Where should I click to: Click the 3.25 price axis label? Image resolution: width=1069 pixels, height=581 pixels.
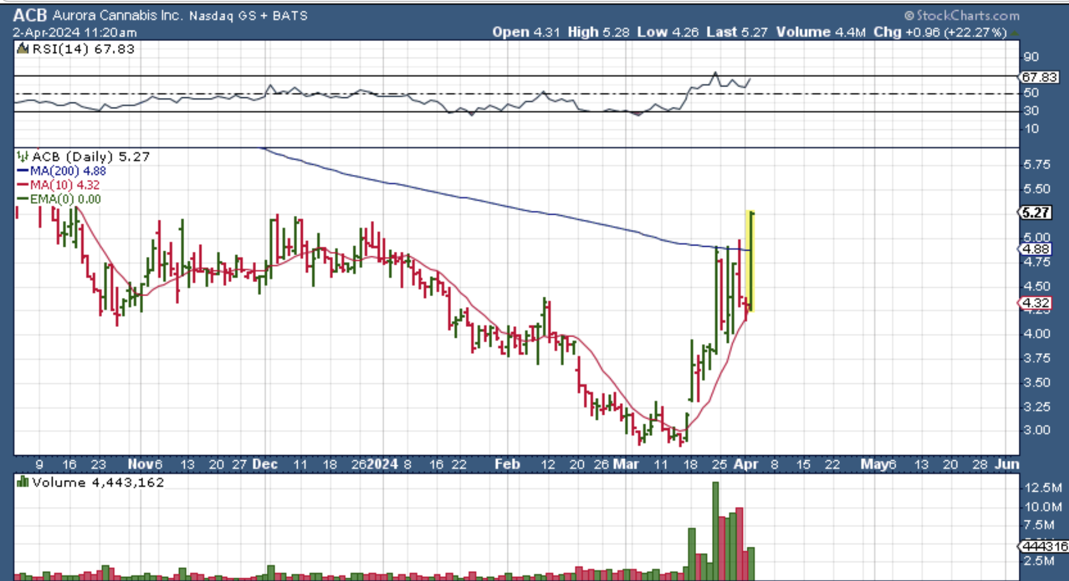tap(1037, 406)
